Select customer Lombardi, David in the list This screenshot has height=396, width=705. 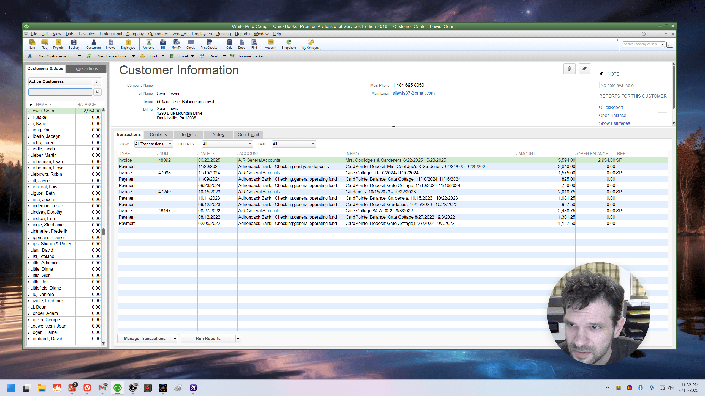64,339
